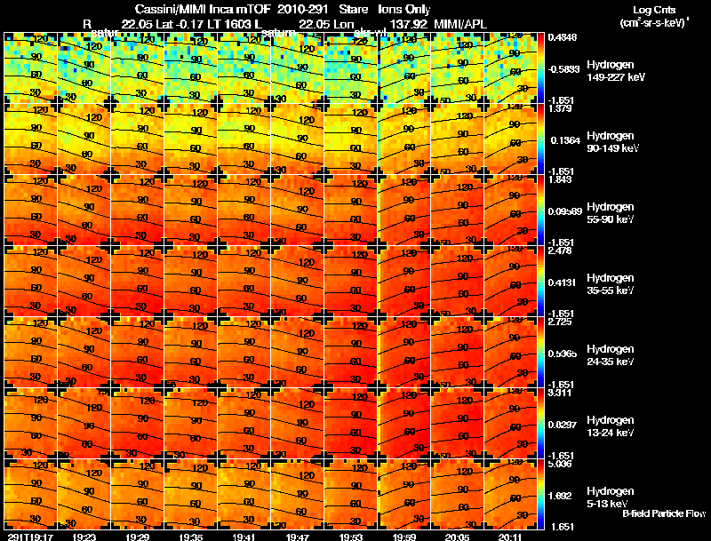Click the colorbar maximum value 2.725
Viewport: 711px width, 541px height.
[560, 322]
